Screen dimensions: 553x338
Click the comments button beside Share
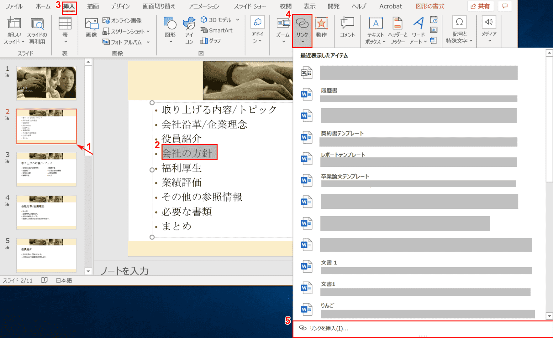click(x=505, y=6)
